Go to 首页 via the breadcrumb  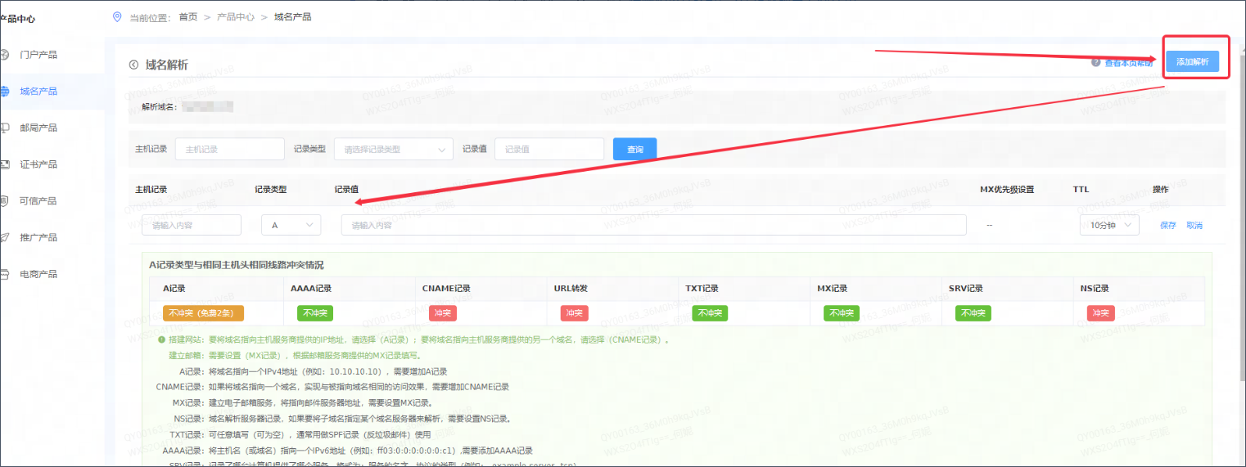[x=188, y=17]
